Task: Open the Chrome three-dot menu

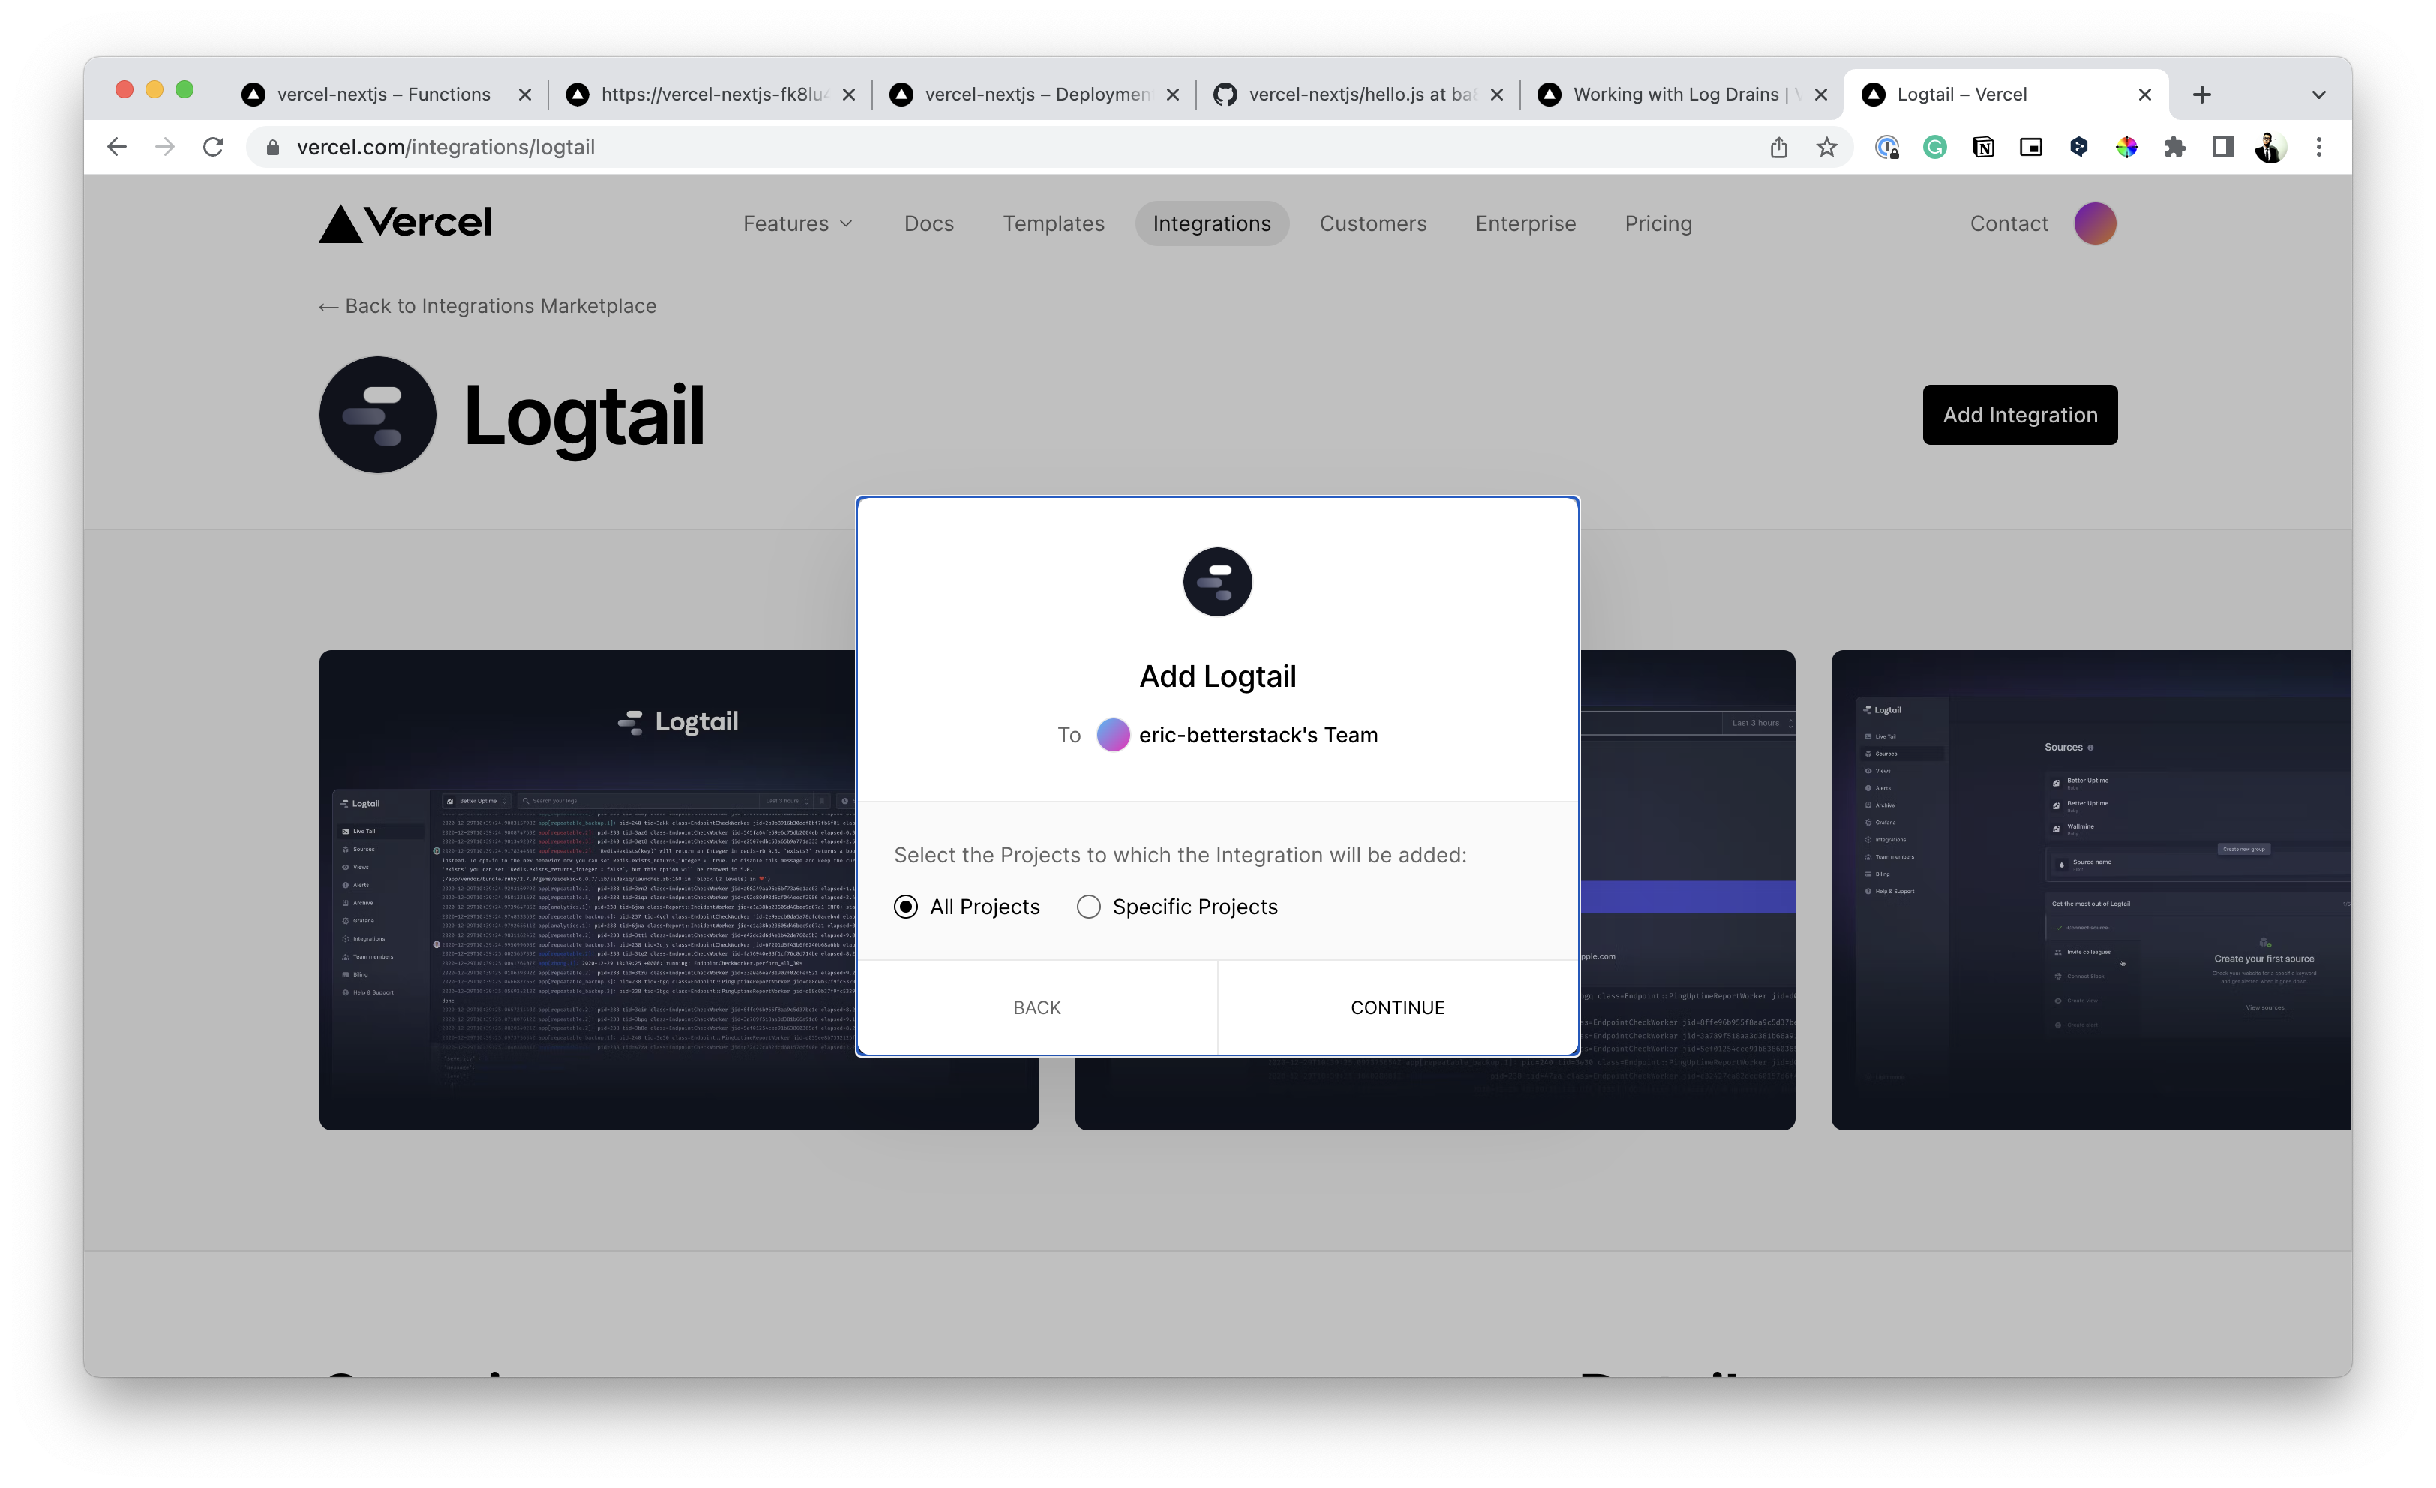Action: (x=2318, y=147)
